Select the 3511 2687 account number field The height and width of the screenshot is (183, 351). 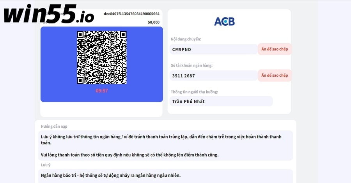pos(214,76)
